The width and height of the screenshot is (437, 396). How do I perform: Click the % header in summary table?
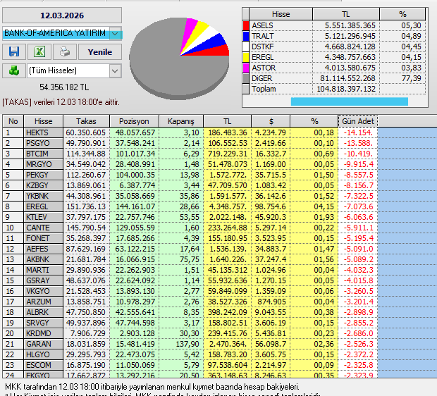pyautogui.click(x=402, y=14)
